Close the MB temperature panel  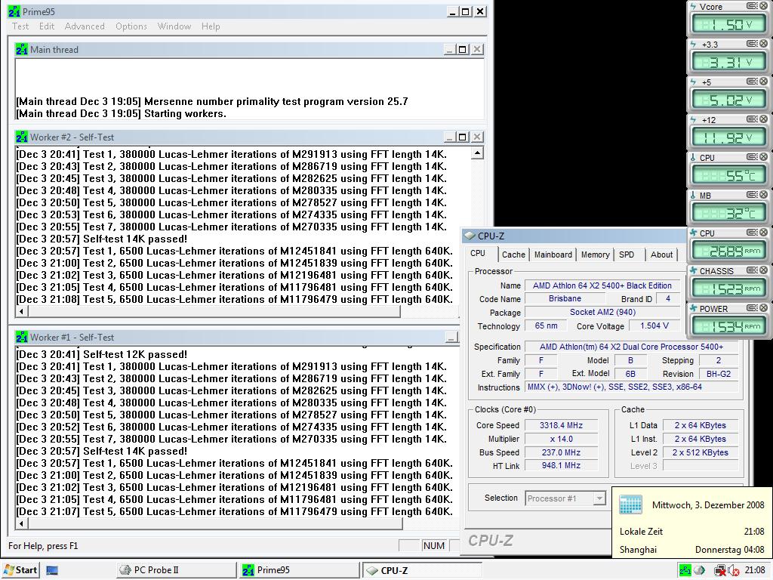(x=763, y=194)
